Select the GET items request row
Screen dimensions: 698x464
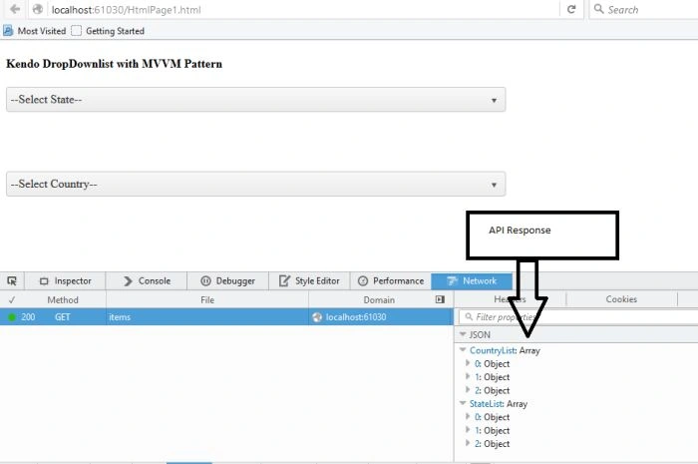click(x=226, y=317)
